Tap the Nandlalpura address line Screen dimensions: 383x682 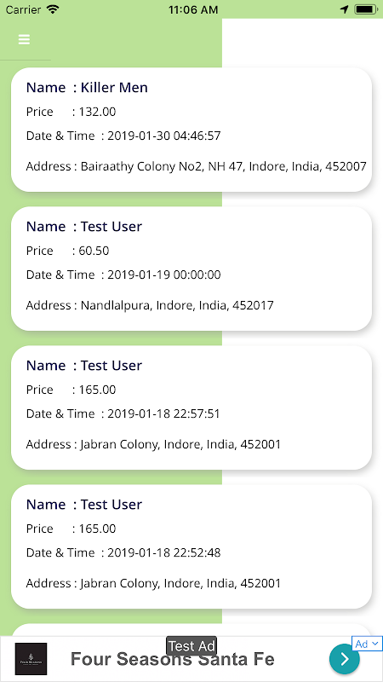pyautogui.click(x=150, y=305)
